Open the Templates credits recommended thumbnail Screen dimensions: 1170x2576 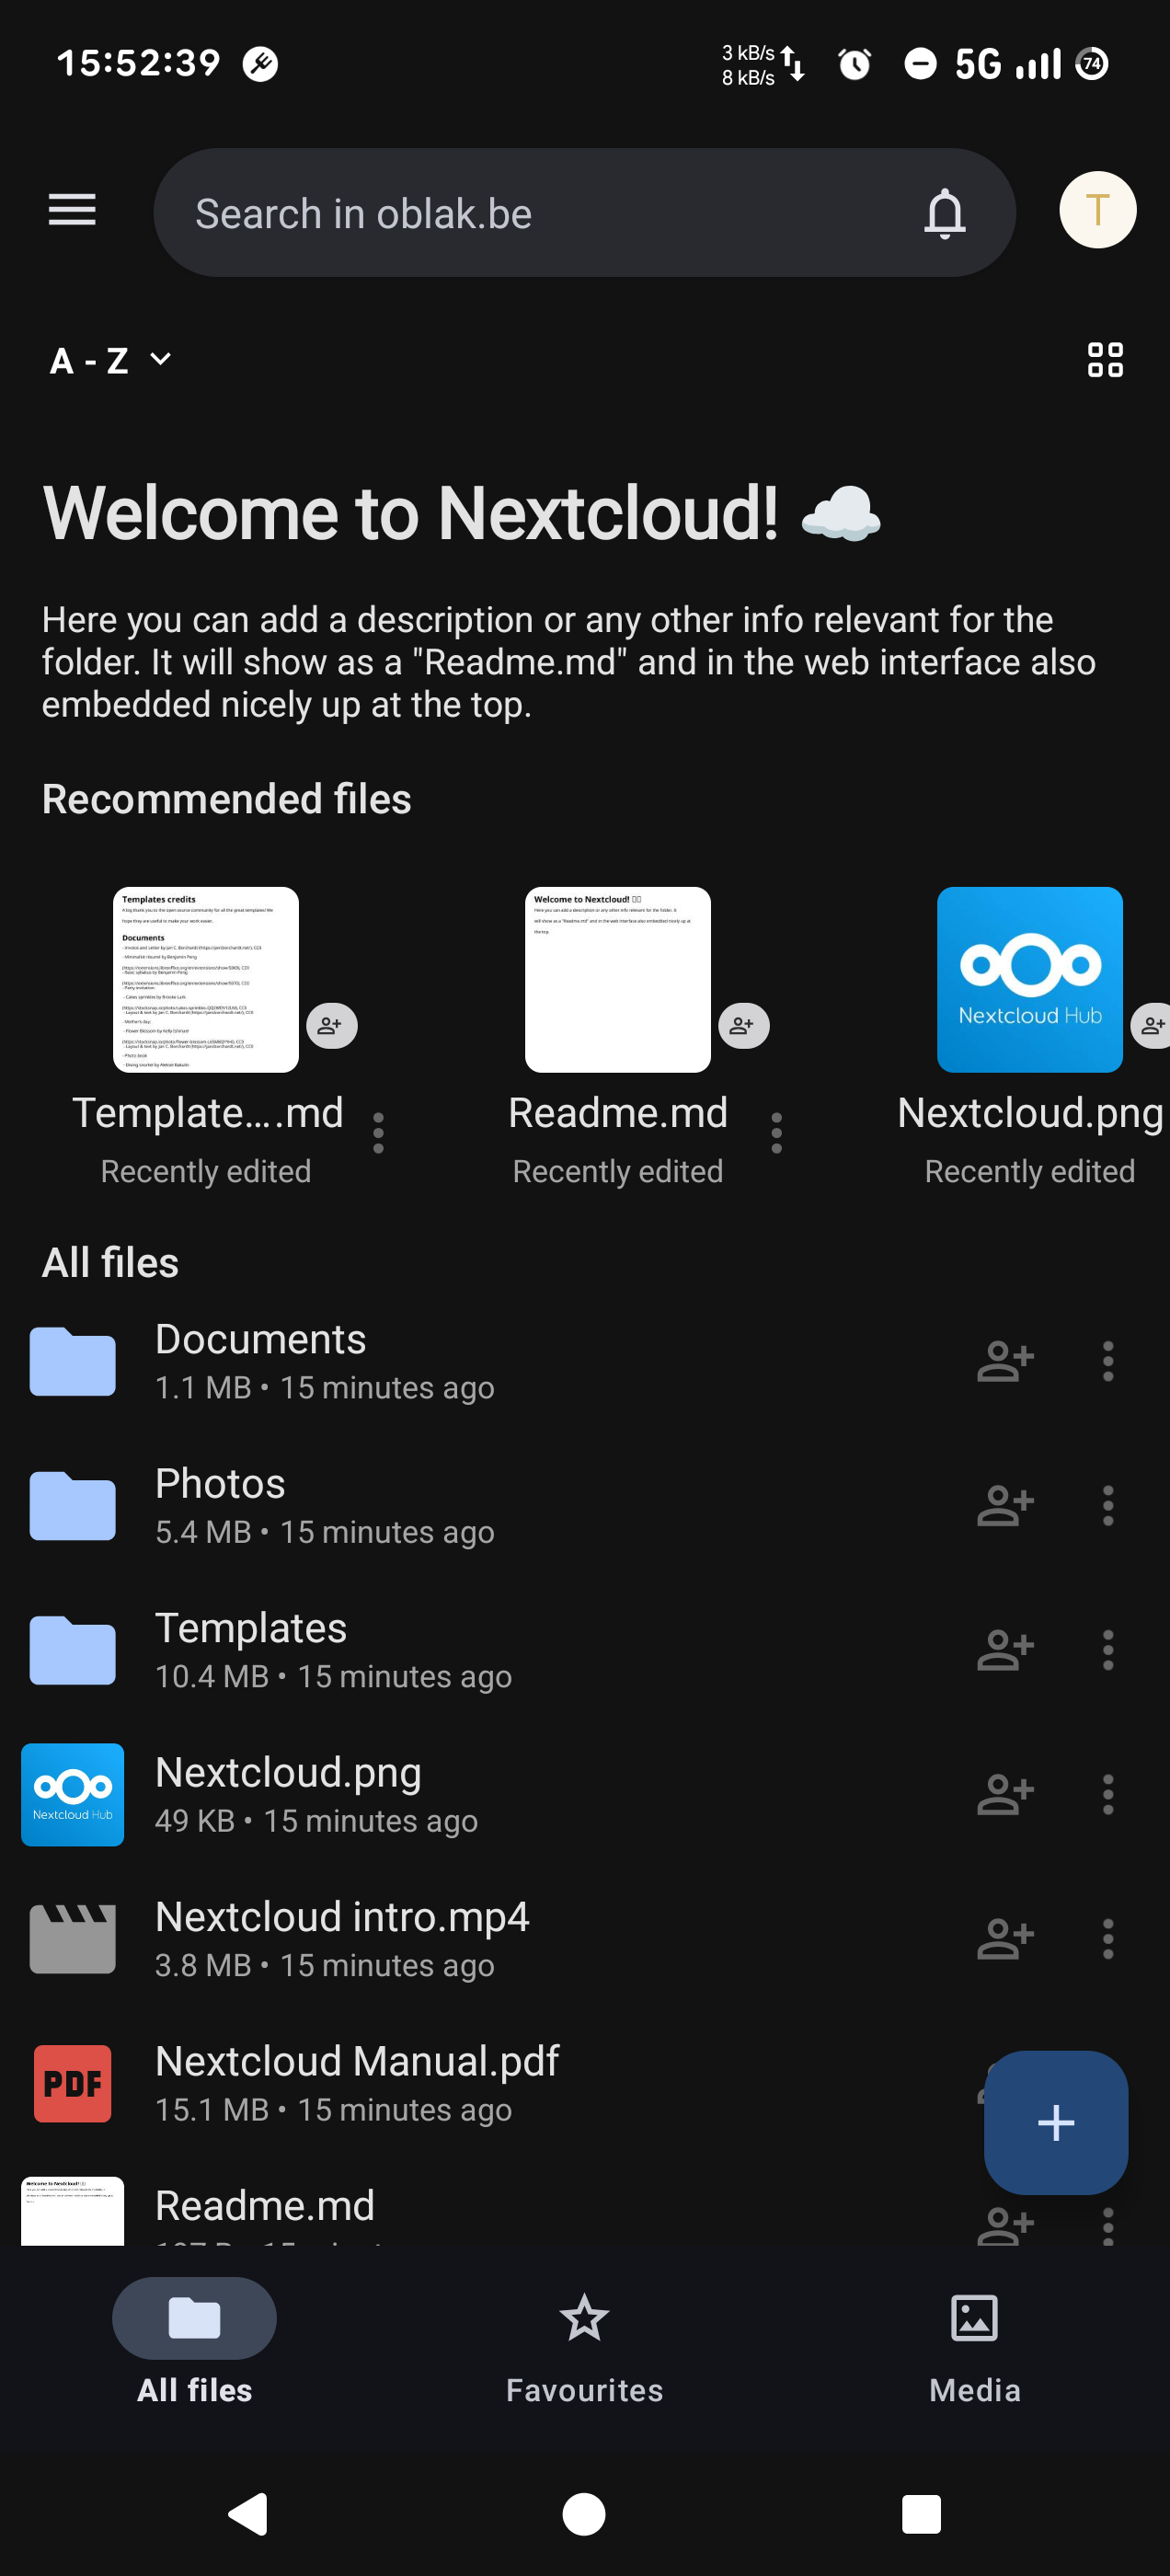206,979
